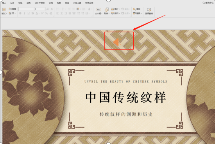
Task: Click the font name input box
Action: 26,9
